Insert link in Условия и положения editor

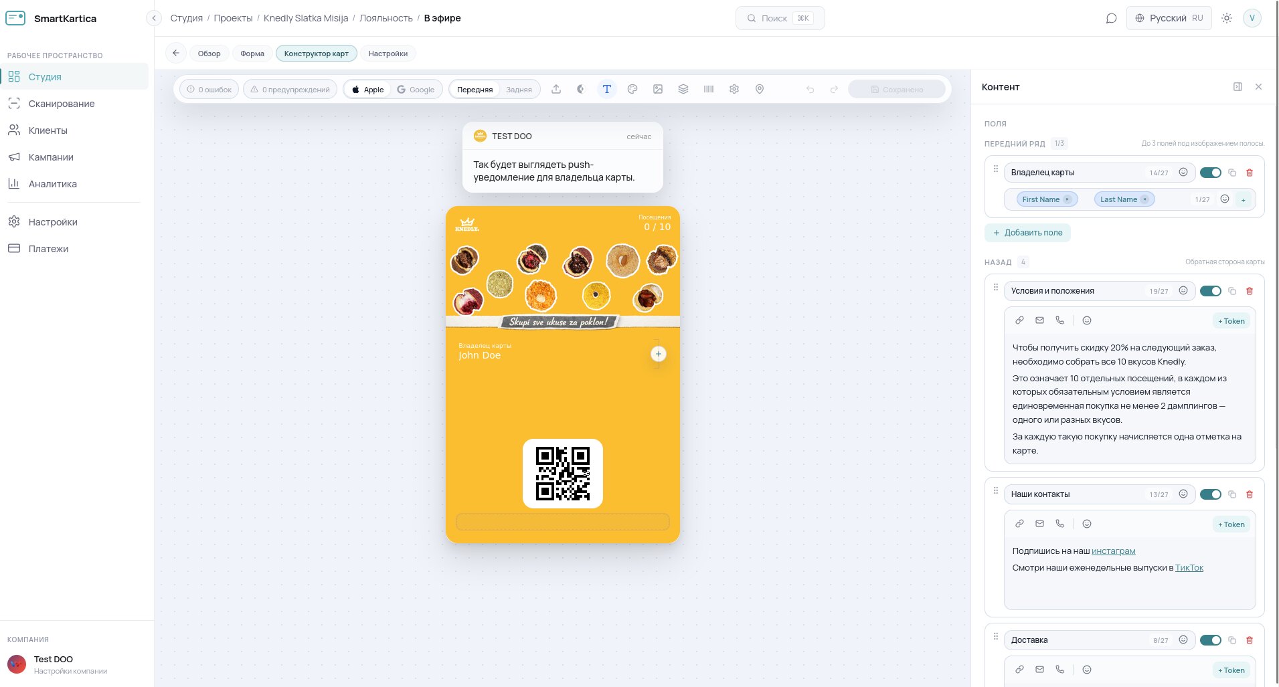tap(1019, 320)
